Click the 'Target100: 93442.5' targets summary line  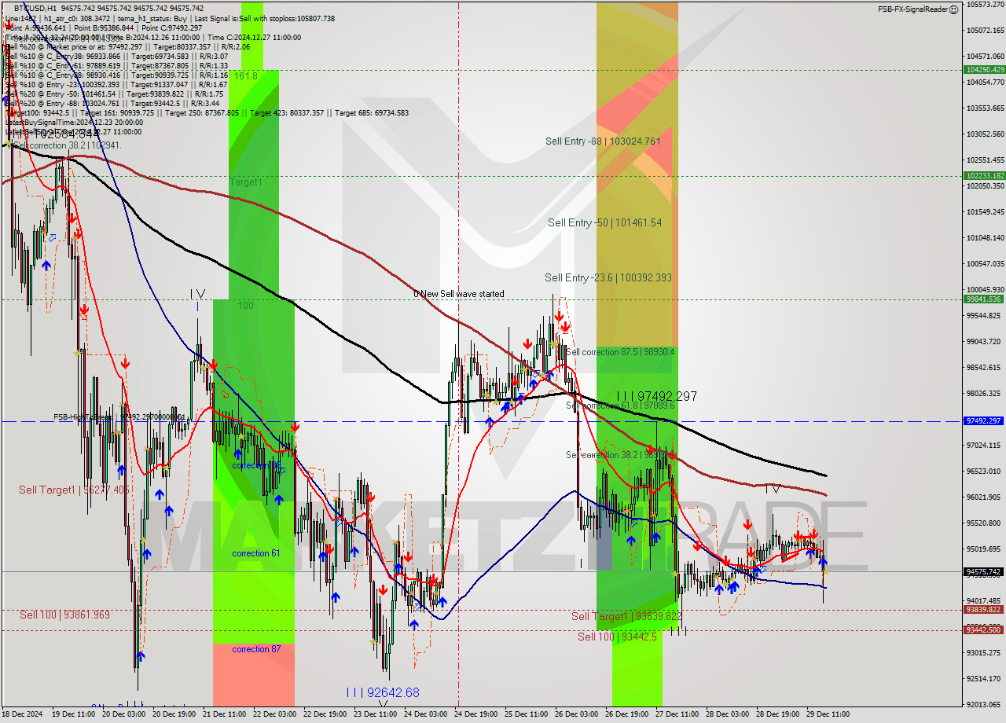coord(207,113)
